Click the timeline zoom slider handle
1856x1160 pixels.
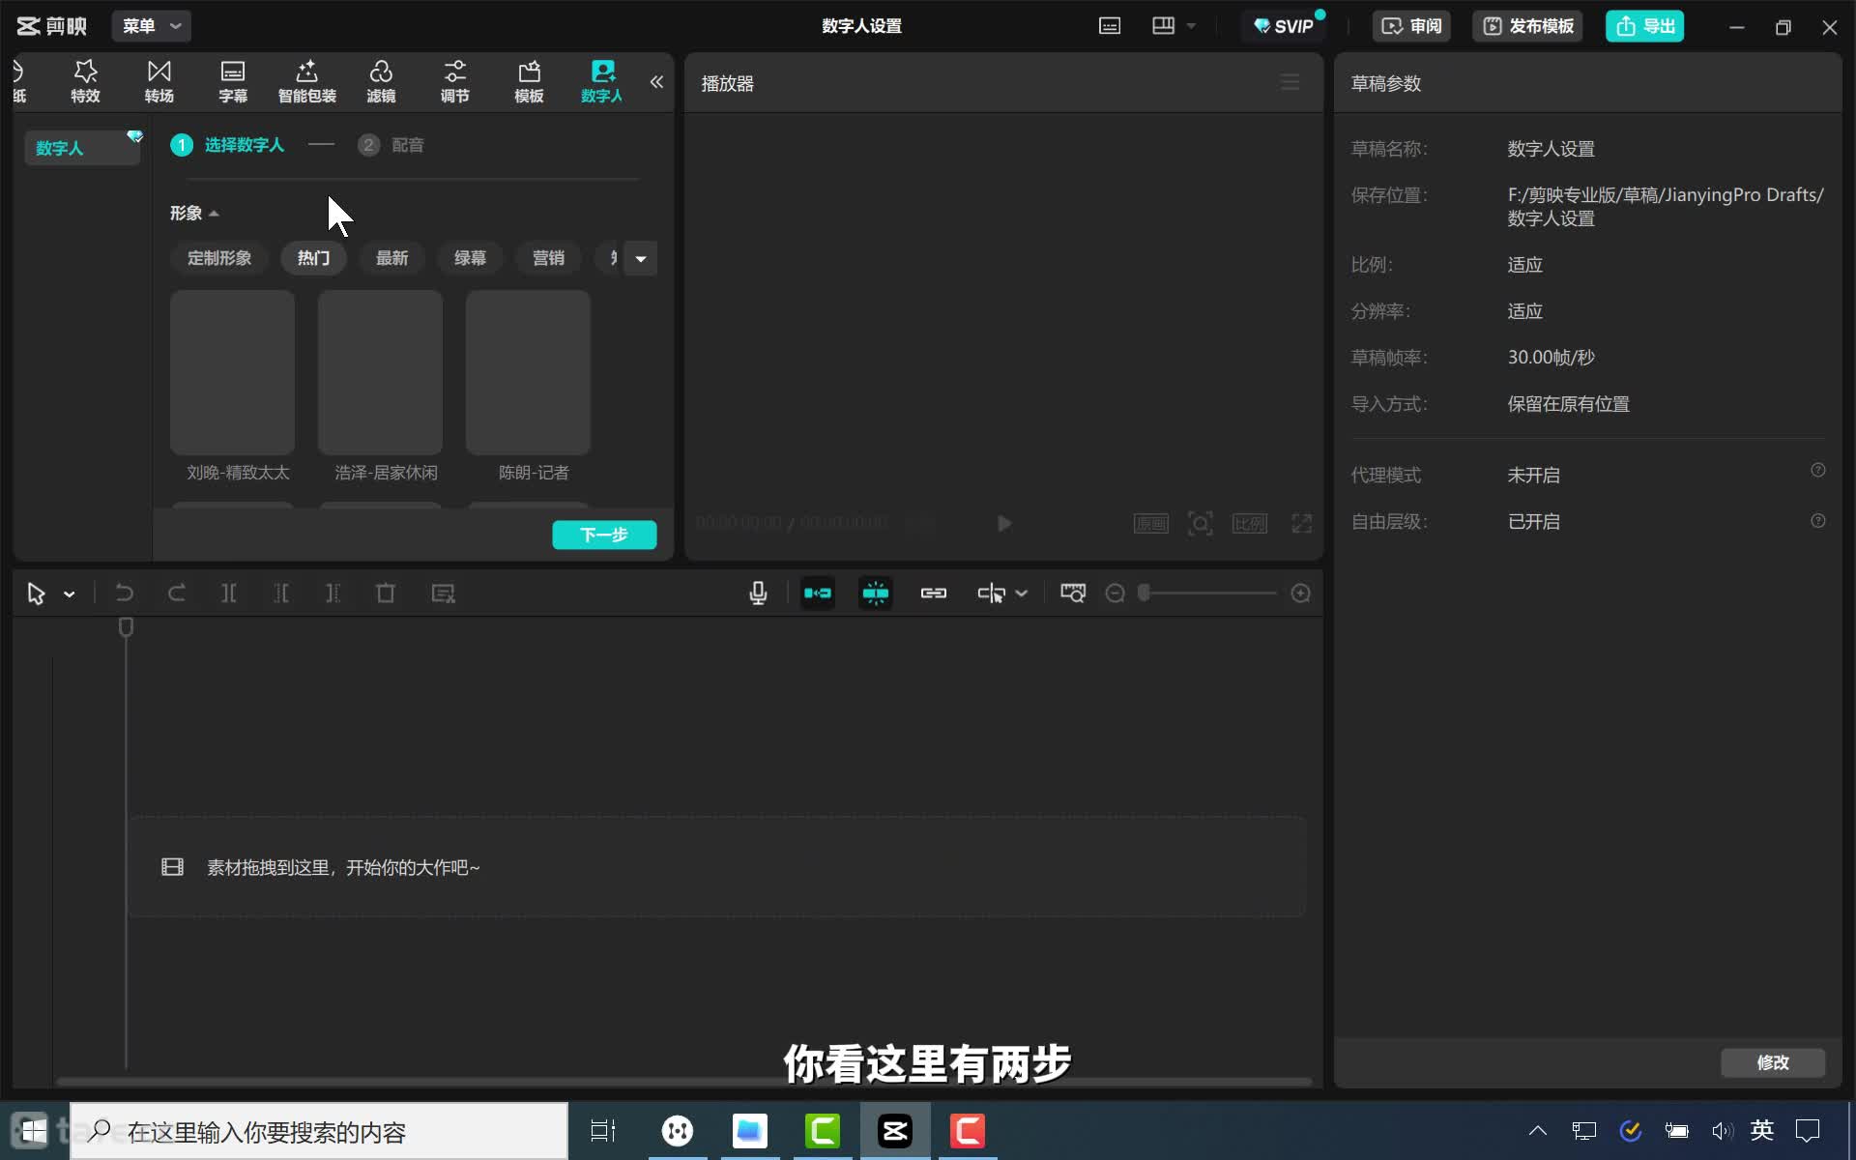1145,594
